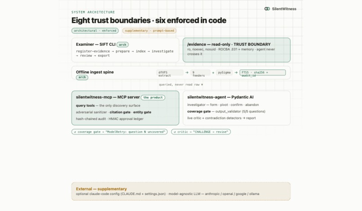Click the 'citation gate' bold text
Screen dimensions: 362x211
pos(120,112)
